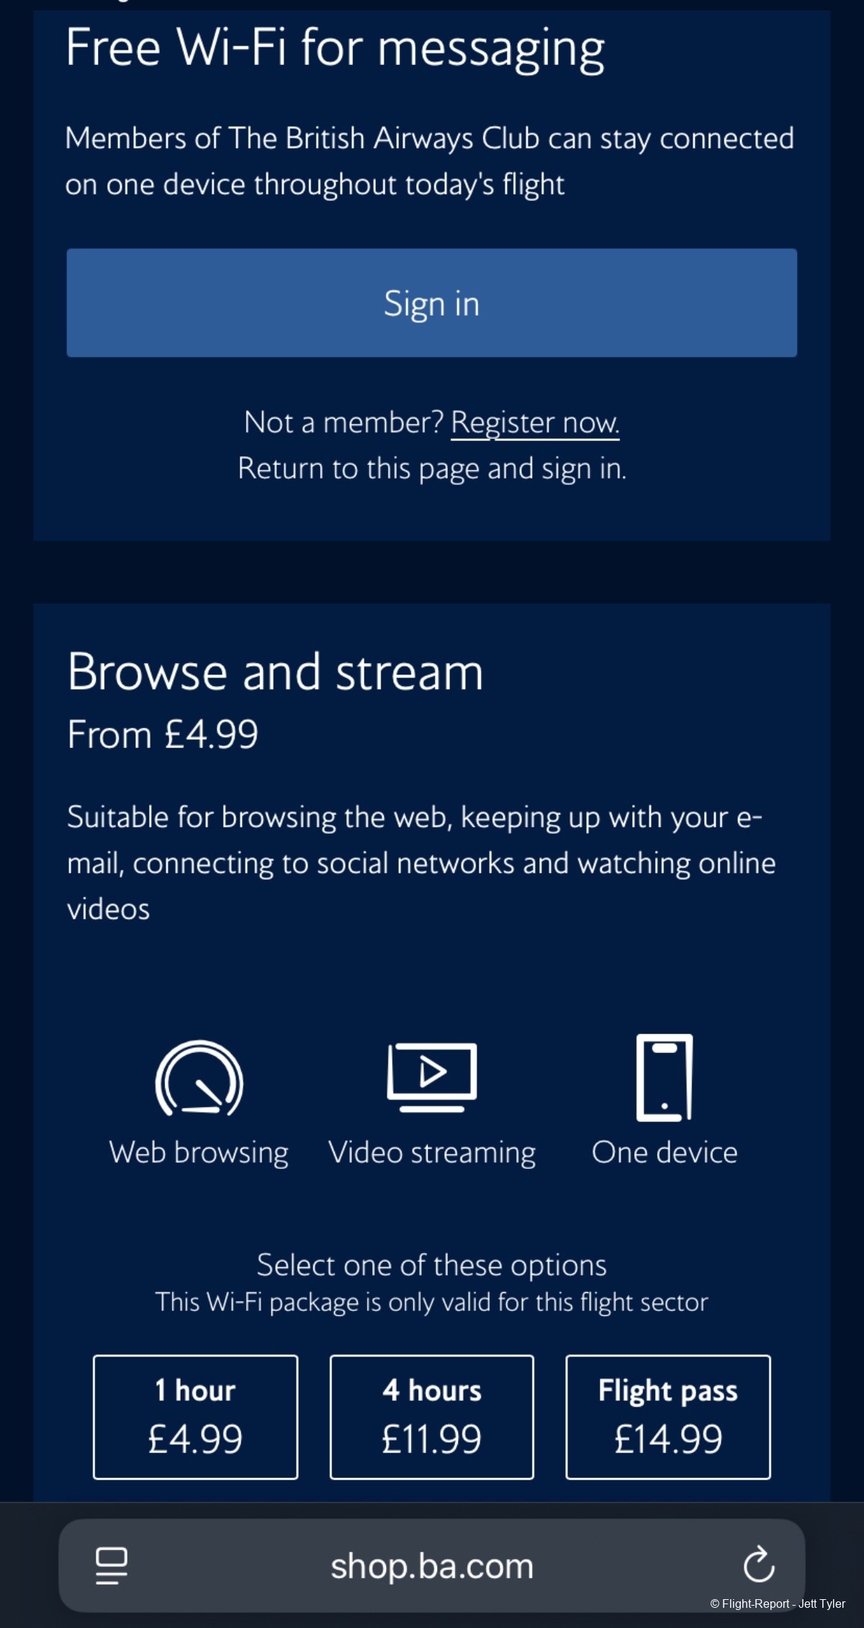Click the "Select one of these options" text
Image resolution: width=864 pixels, height=1628 pixels.
click(432, 1265)
